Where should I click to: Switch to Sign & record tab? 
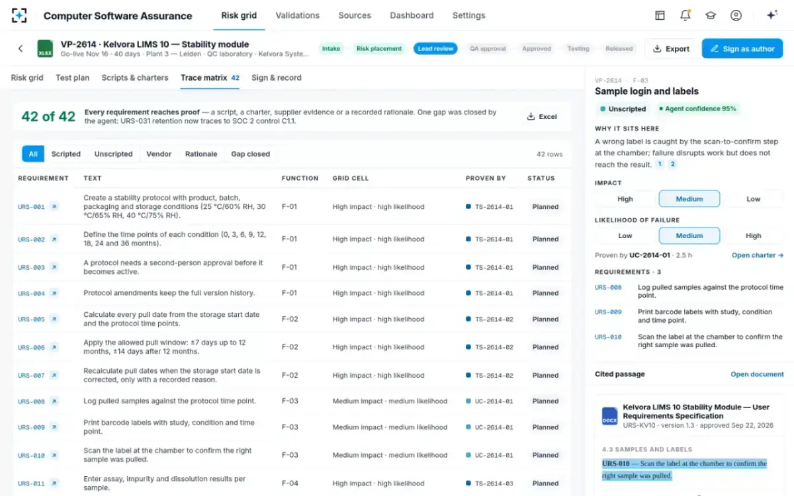tap(277, 77)
